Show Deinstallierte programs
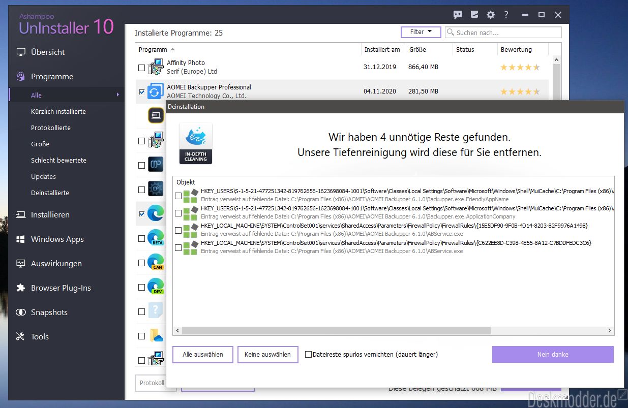The height and width of the screenshot is (408, 628). pos(50,193)
